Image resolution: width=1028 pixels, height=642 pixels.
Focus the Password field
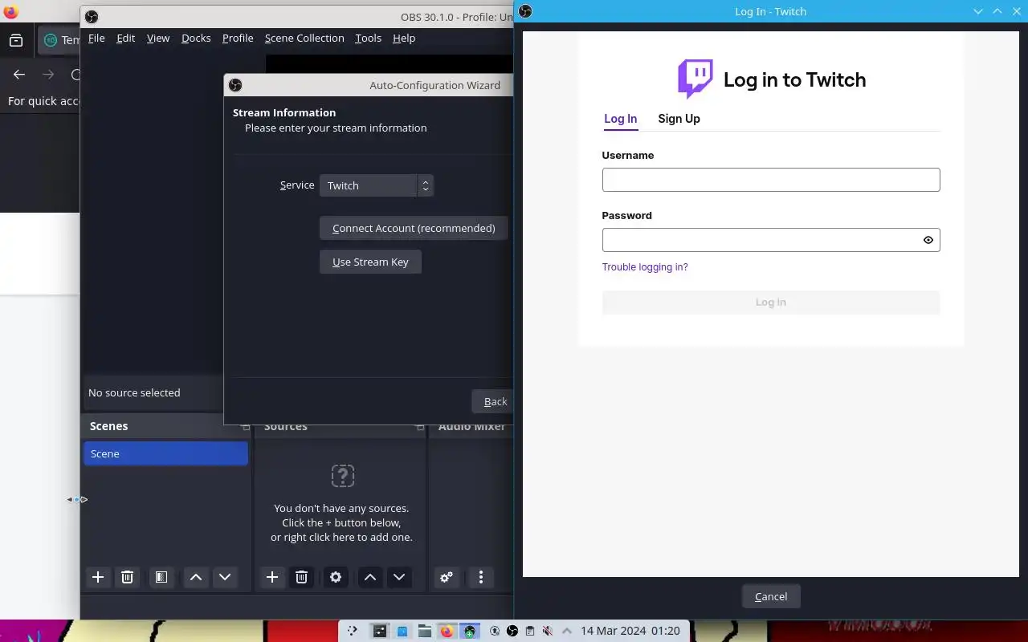tap(771, 240)
